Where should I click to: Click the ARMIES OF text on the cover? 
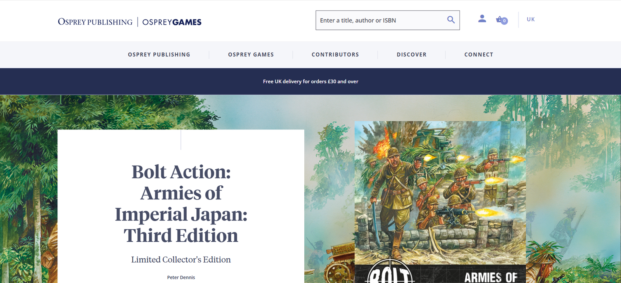[x=491, y=277]
